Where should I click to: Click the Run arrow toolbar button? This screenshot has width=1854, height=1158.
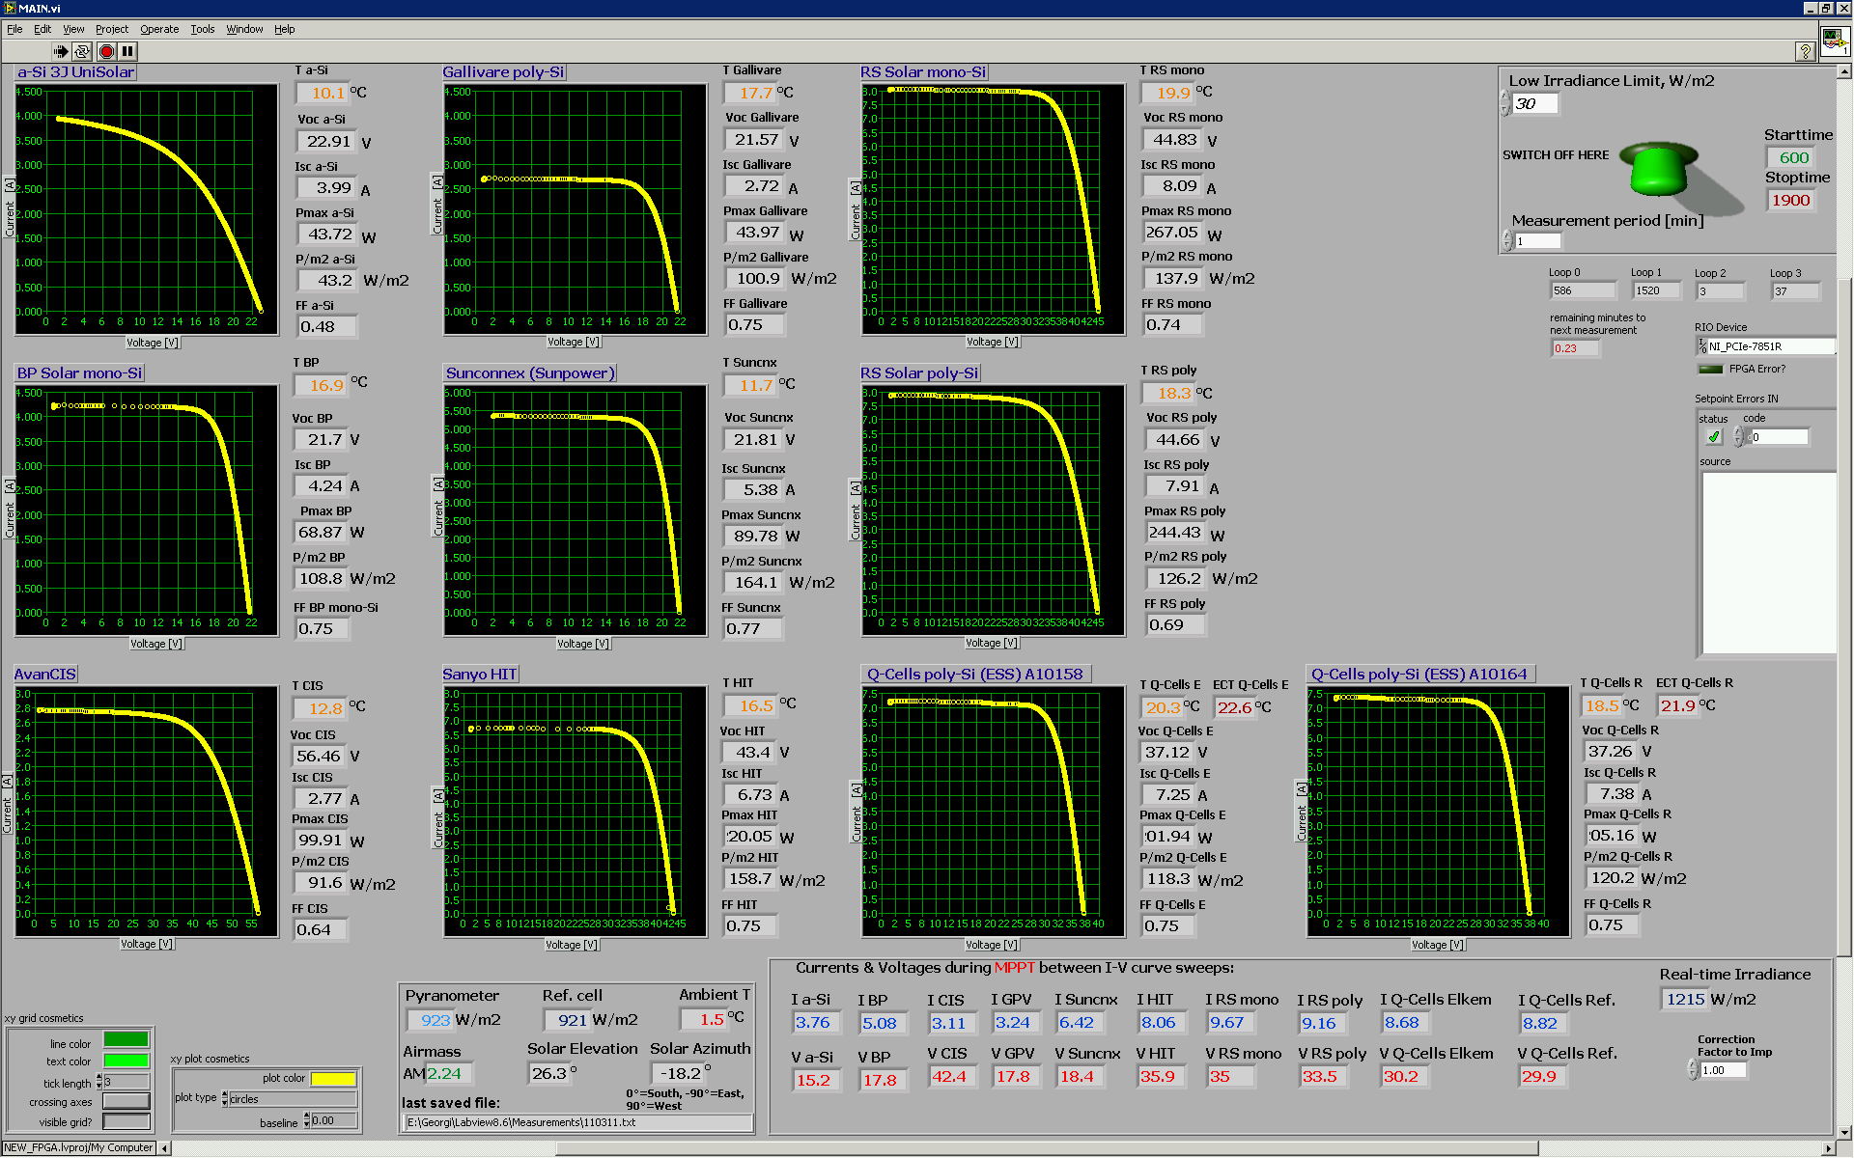point(61,51)
